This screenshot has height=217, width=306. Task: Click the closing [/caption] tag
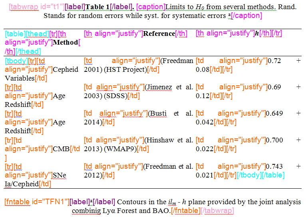246,16
